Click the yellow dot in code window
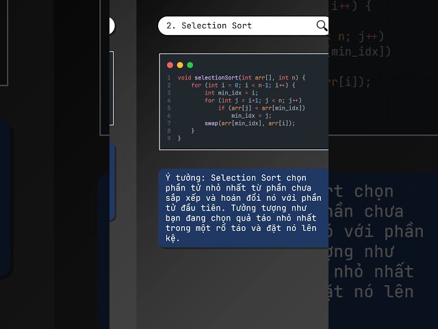Screen dimensions: 438x329 (180, 65)
